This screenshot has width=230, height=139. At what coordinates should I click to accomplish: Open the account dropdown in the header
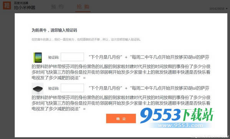tap(218, 8)
